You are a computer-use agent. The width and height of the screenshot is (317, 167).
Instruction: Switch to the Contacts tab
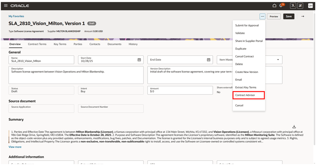95,44
